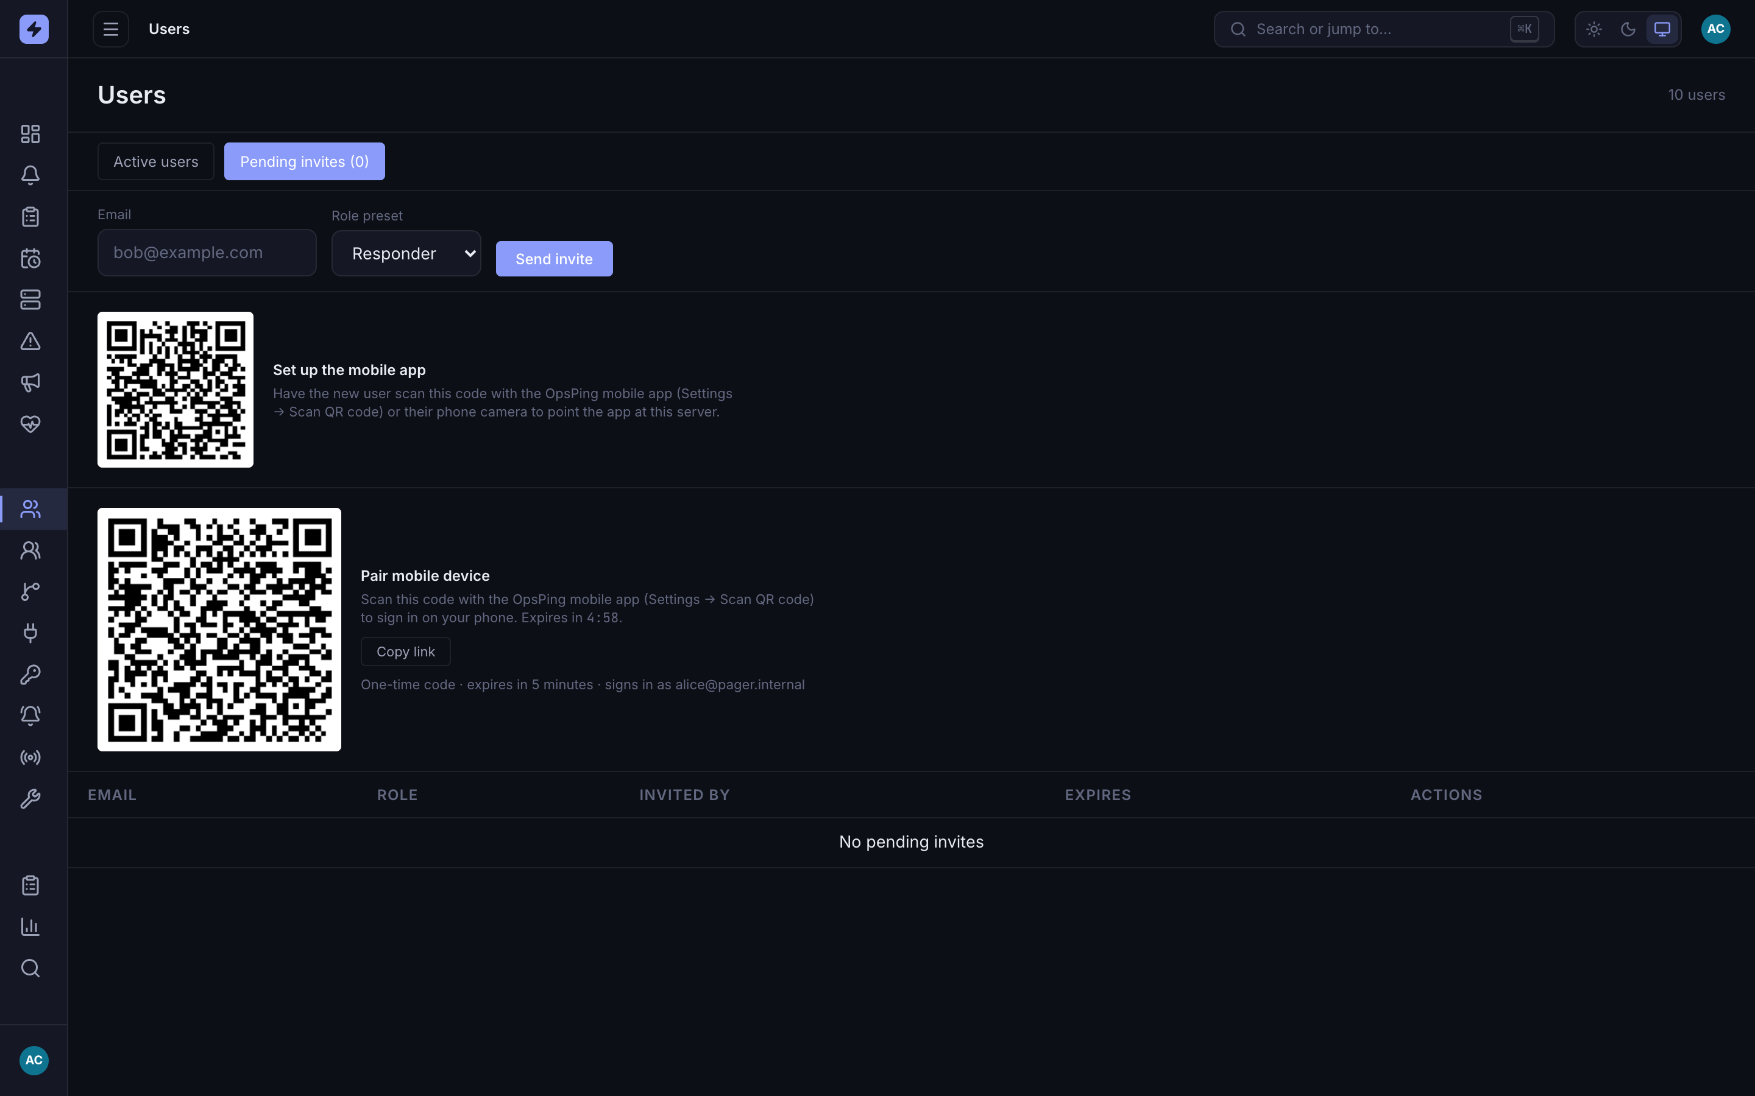Screen dimensions: 1755x1096
Task: Click the EMAIL column header
Action: [112, 795]
